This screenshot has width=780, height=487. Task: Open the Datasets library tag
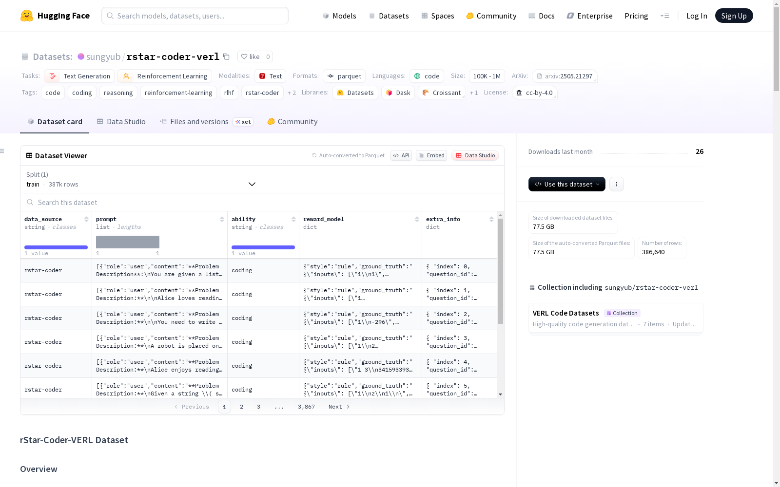(355, 93)
